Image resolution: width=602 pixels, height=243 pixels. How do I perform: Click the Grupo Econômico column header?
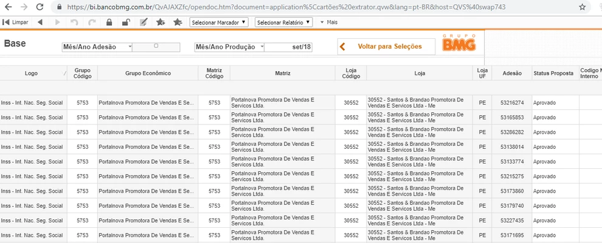[x=148, y=74]
